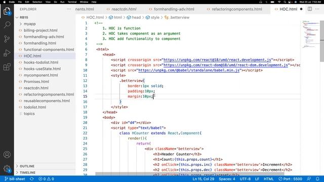Open Promises.html in explorer
The height and width of the screenshot is (182, 324).
pos(45,81)
